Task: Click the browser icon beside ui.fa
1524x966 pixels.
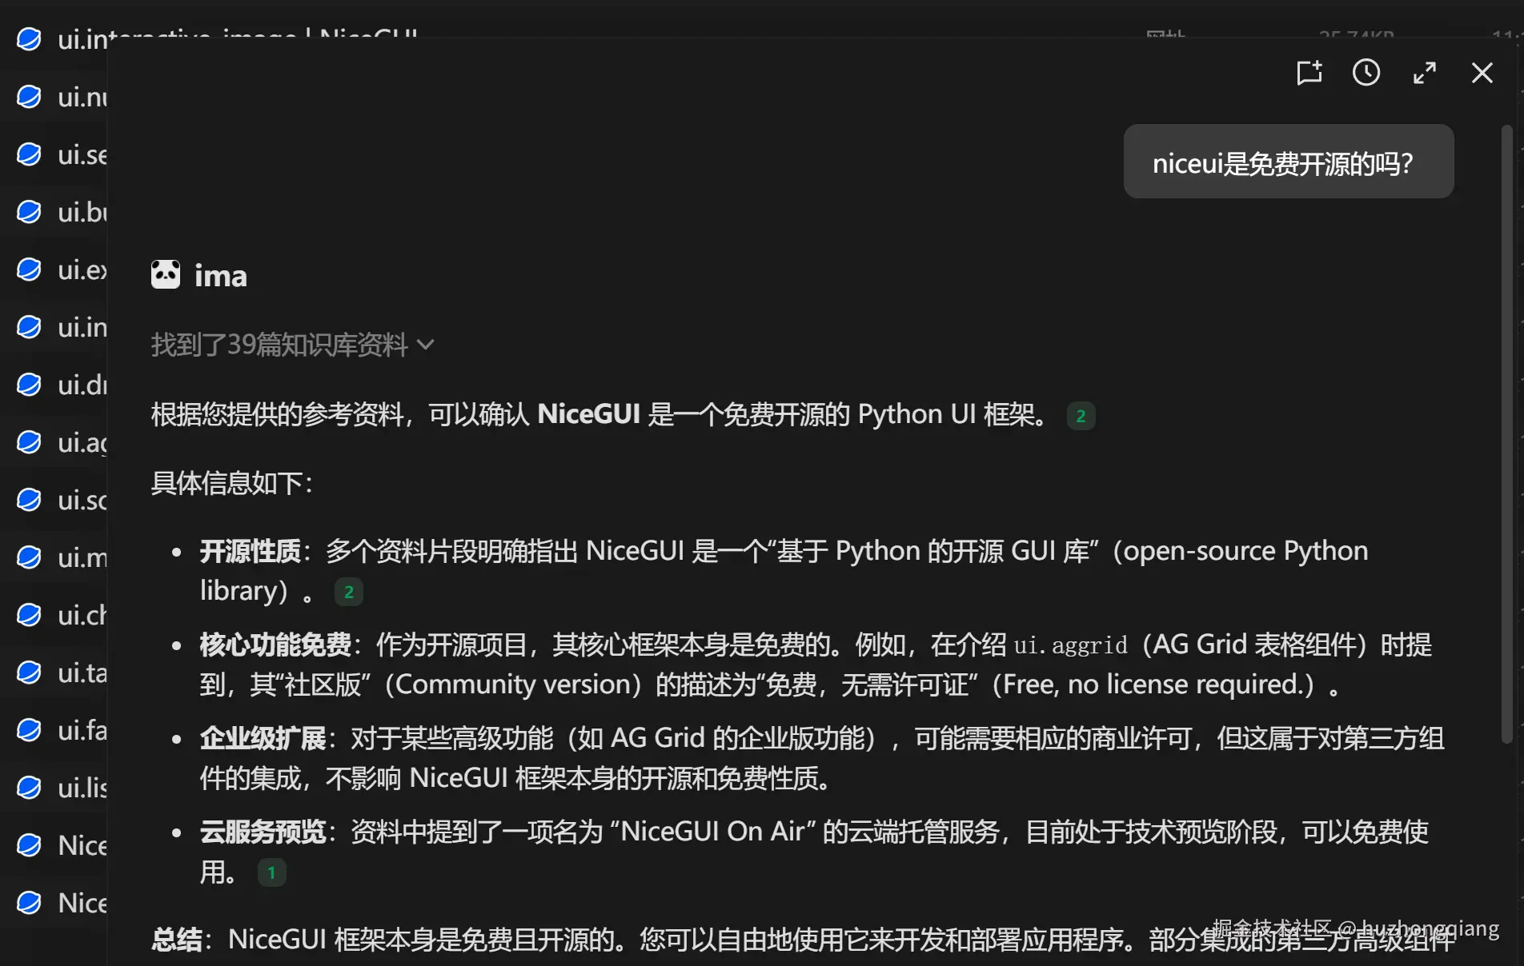Action: tap(29, 730)
